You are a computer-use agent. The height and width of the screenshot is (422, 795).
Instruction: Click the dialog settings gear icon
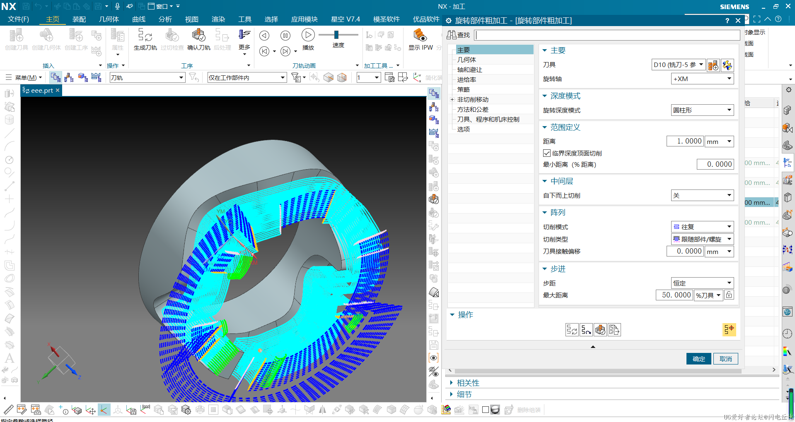coord(449,21)
